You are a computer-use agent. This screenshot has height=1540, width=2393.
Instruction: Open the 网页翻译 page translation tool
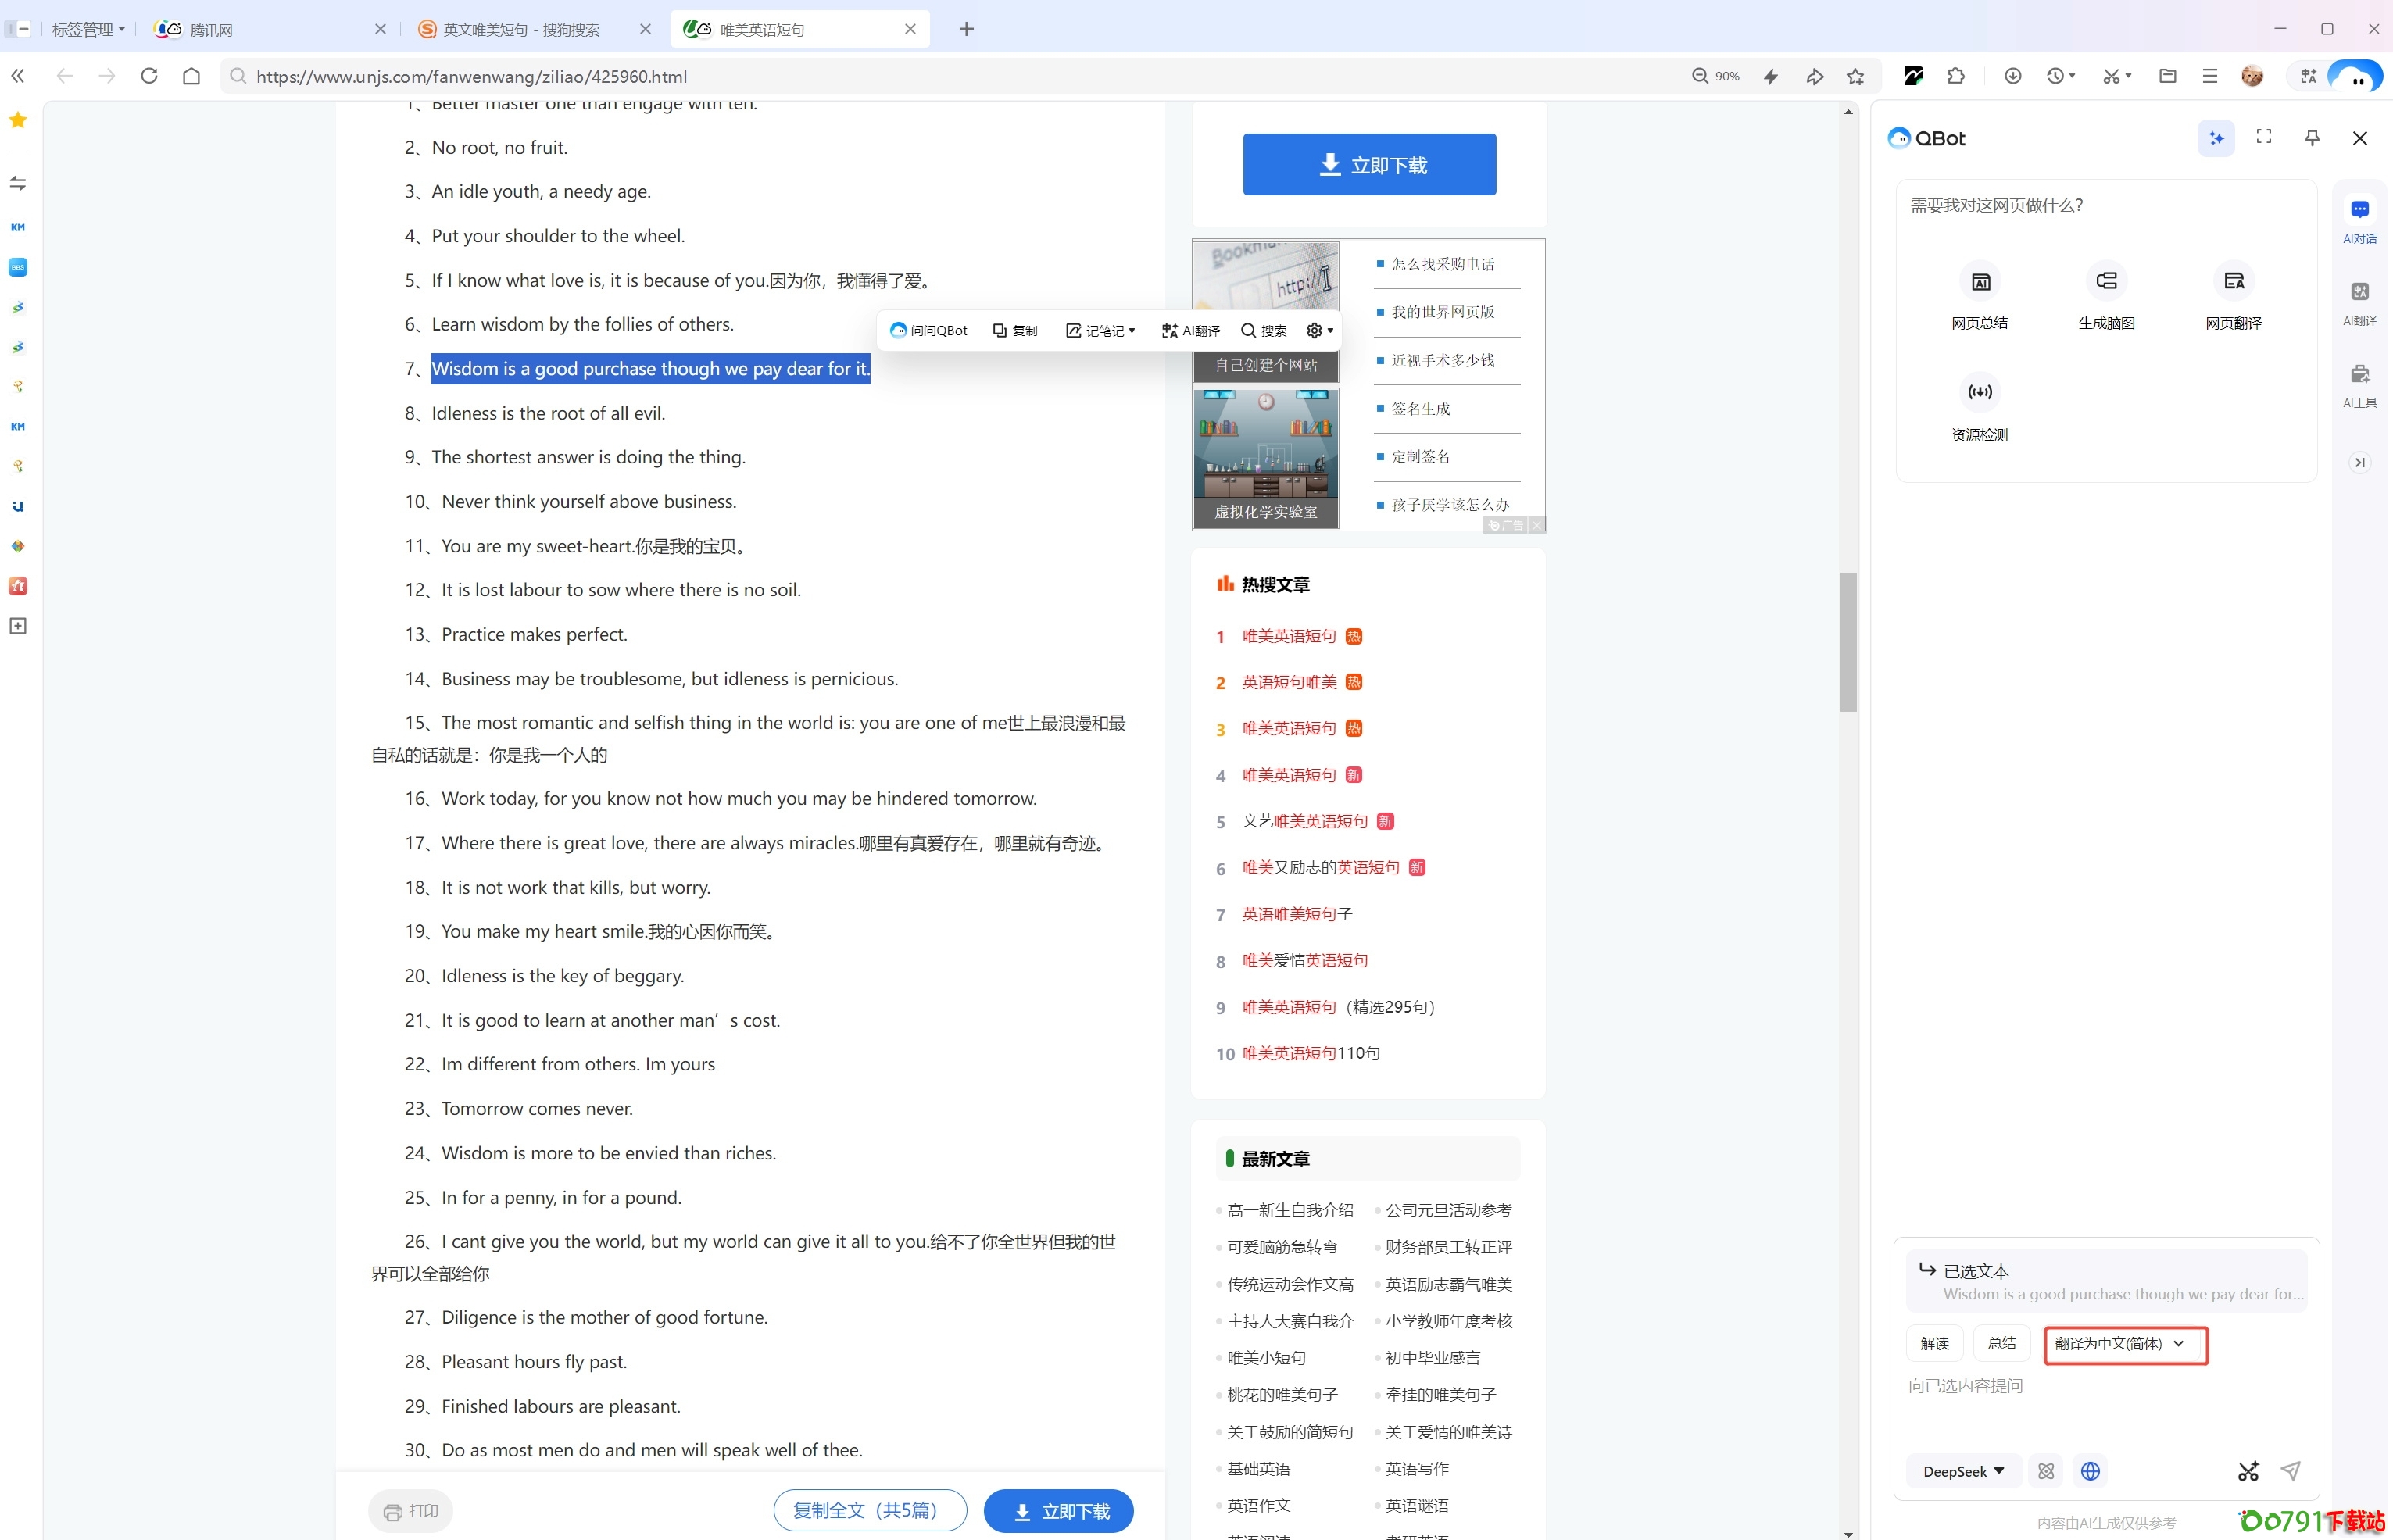tap(2233, 283)
